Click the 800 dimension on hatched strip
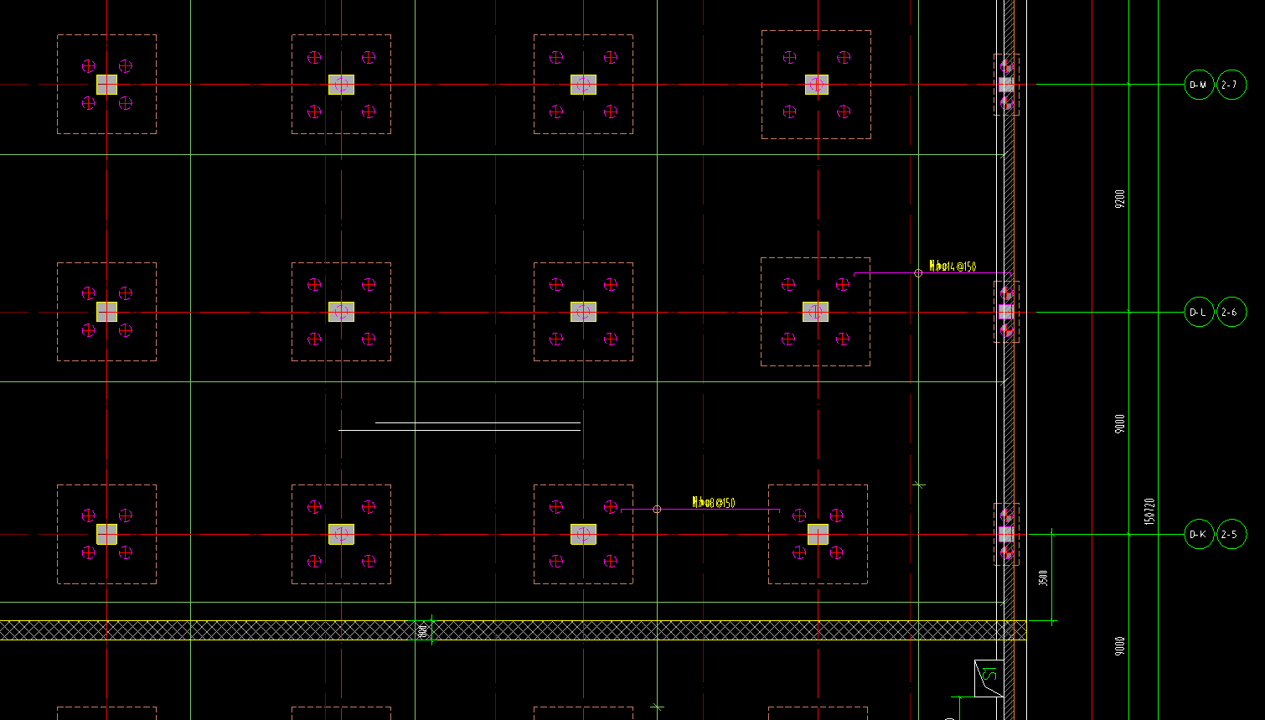The height and width of the screenshot is (720, 1265). pyautogui.click(x=423, y=630)
